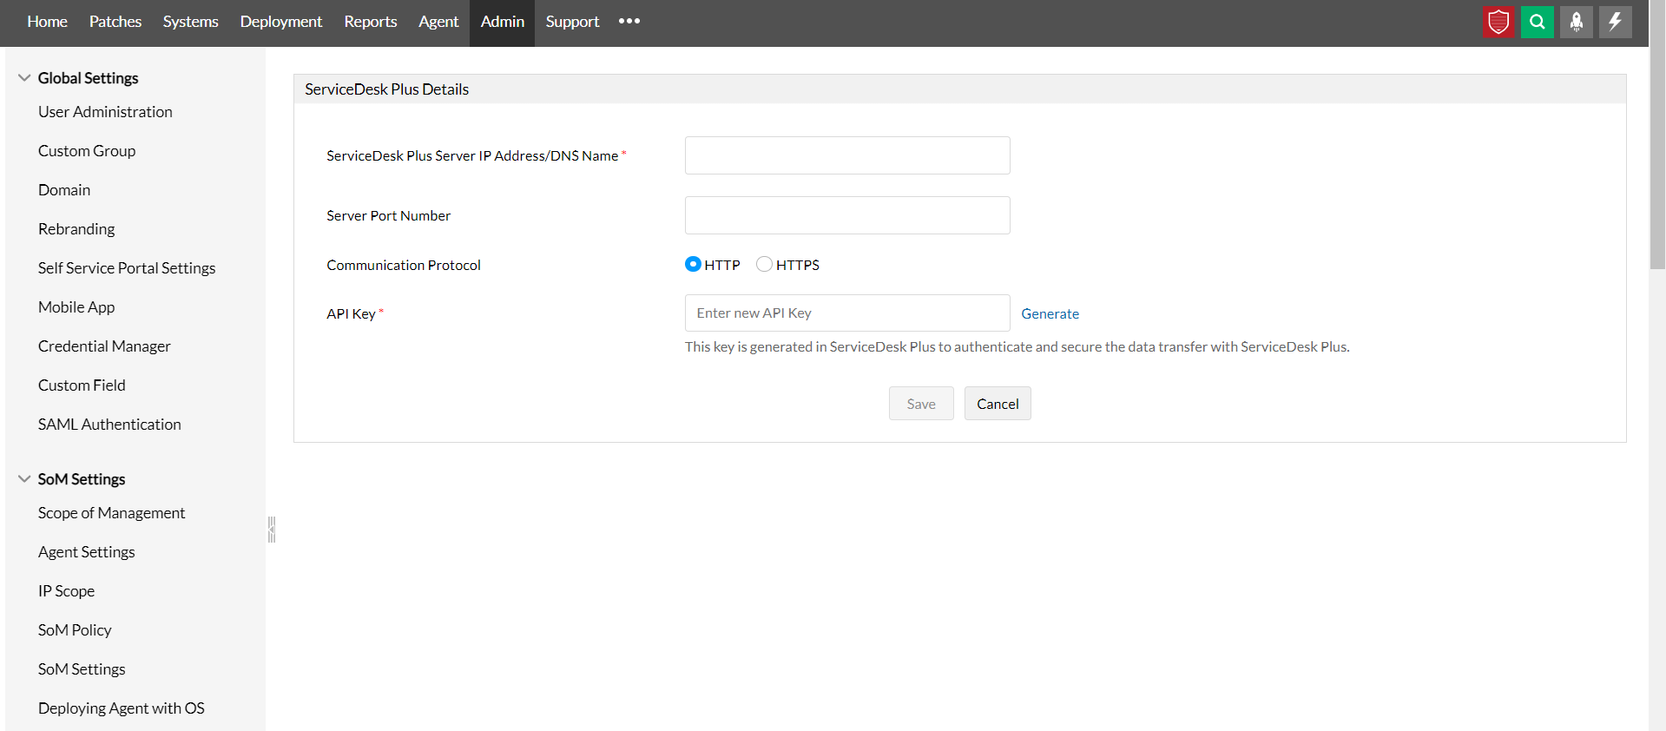This screenshot has width=1666, height=731.
Task: Open the three-dot more menu
Action: tap(629, 21)
